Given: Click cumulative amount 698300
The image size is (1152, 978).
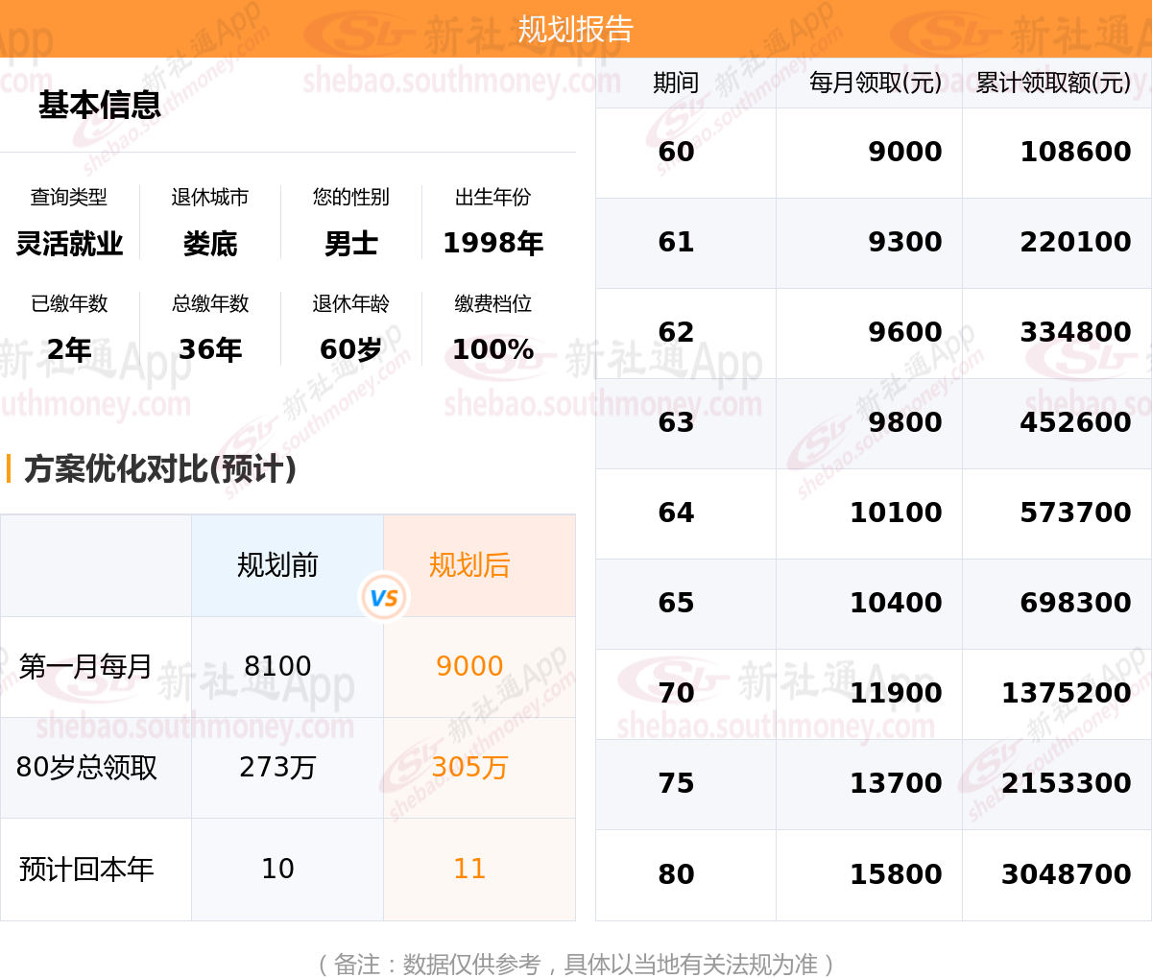Looking at the screenshot, I should tap(1075, 603).
